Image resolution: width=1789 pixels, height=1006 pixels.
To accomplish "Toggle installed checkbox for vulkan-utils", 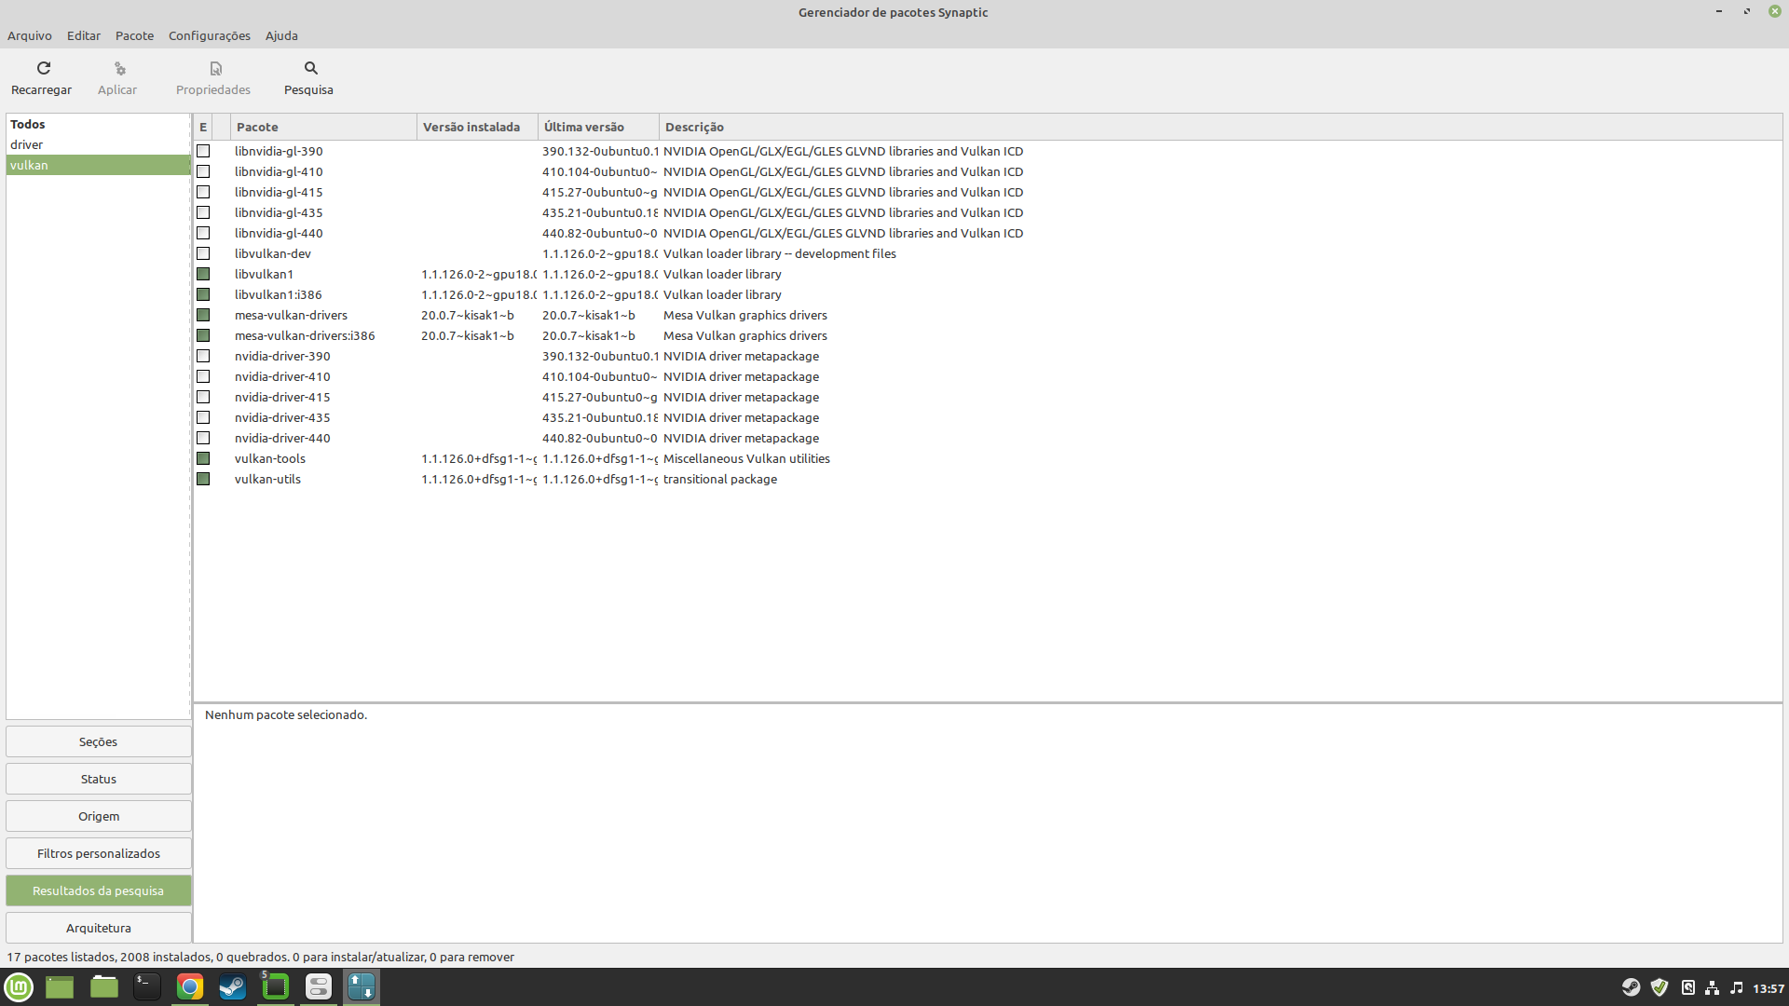I will point(203,479).
